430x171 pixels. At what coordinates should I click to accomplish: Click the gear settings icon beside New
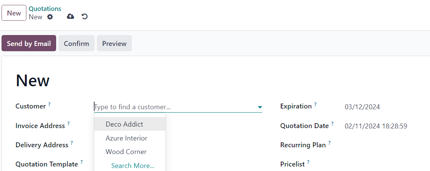pos(50,17)
